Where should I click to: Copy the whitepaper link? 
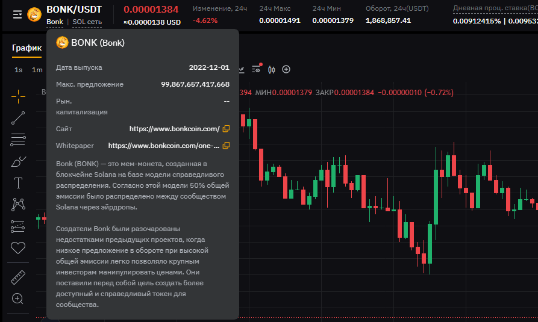pyautogui.click(x=226, y=146)
